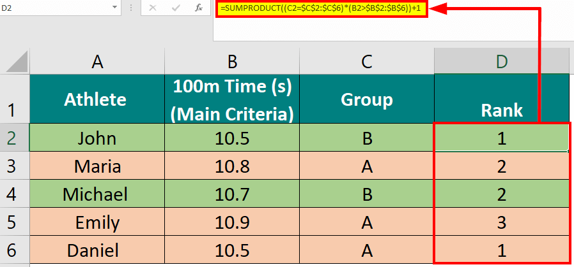Screen dimensions: 574x267
Task: Select Daniel's Rank cell
Action: 502,250
